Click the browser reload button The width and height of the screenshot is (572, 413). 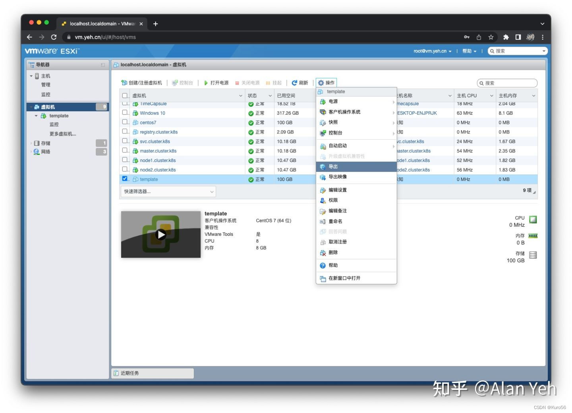point(54,37)
